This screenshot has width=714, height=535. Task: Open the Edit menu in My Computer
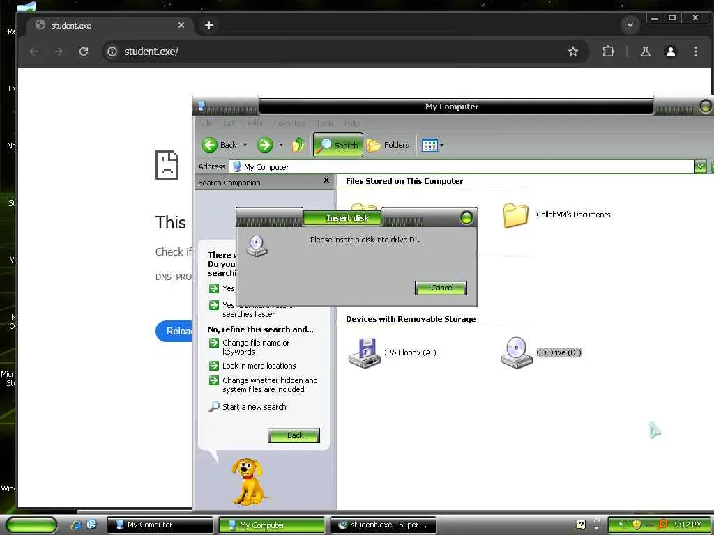[x=229, y=123]
